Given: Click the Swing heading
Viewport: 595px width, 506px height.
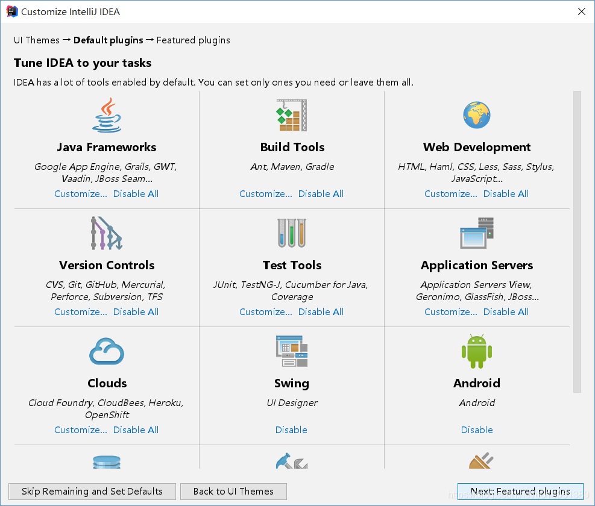Looking at the screenshot, I should 291,384.
